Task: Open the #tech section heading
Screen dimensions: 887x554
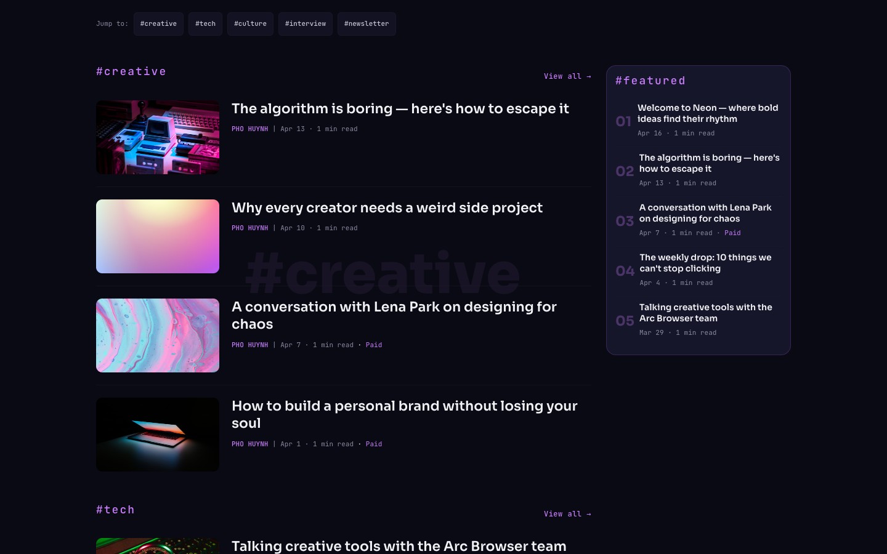Action: tap(115, 510)
